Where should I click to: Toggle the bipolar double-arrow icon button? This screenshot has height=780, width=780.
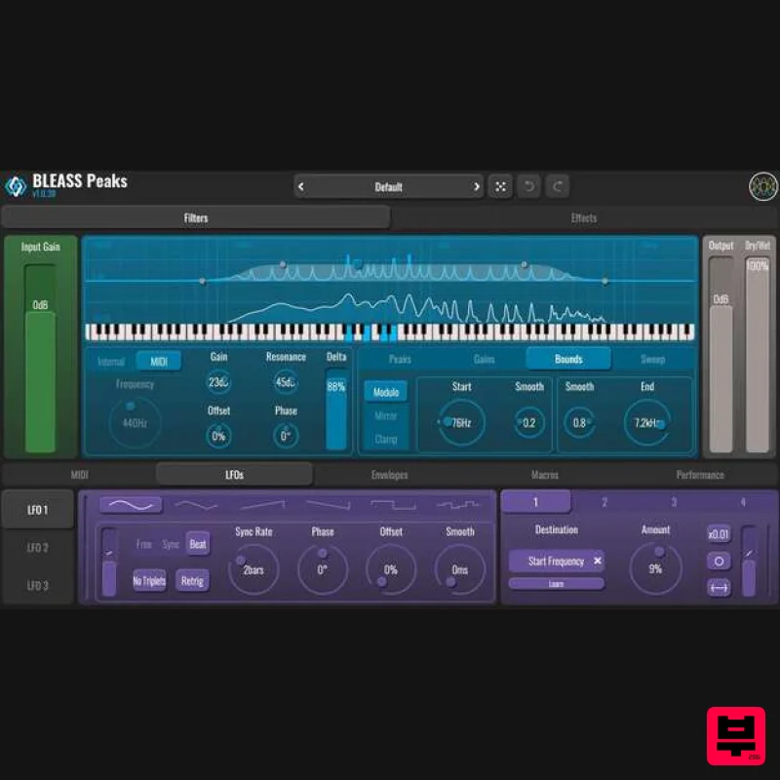click(719, 588)
